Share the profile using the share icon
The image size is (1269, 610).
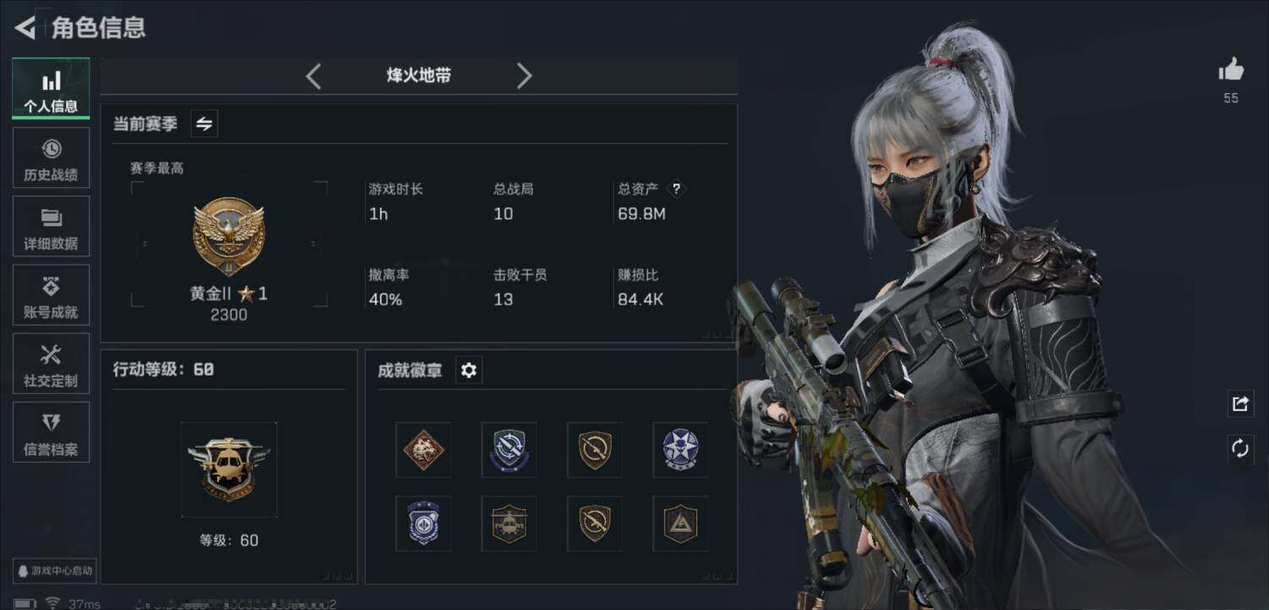click(1240, 404)
